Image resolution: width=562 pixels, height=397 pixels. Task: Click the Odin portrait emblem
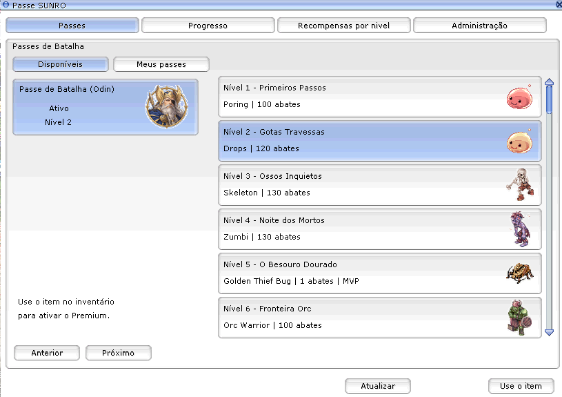[167, 106]
